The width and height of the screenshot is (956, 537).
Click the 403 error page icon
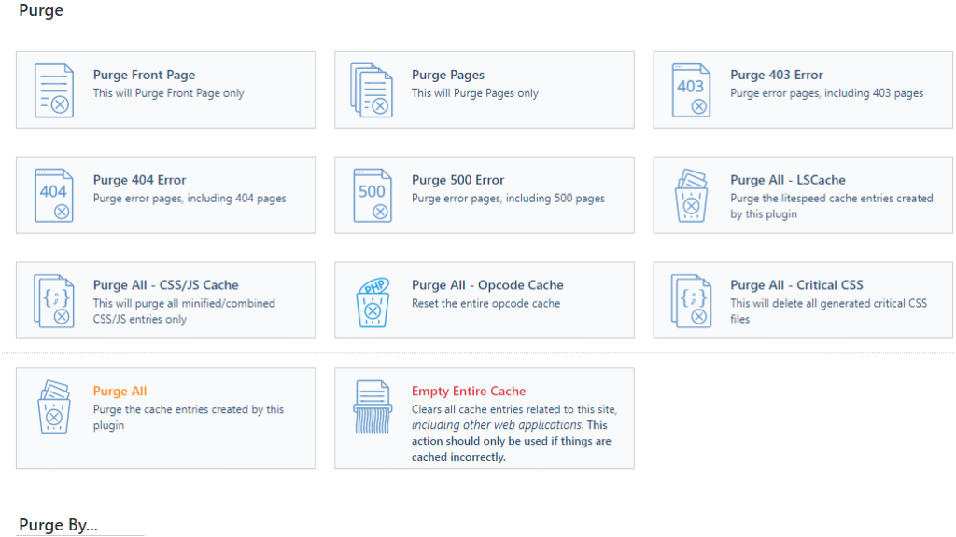tap(691, 90)
